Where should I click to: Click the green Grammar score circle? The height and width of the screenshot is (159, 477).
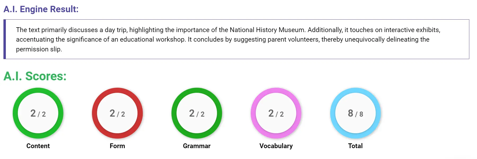coord(197,113)
